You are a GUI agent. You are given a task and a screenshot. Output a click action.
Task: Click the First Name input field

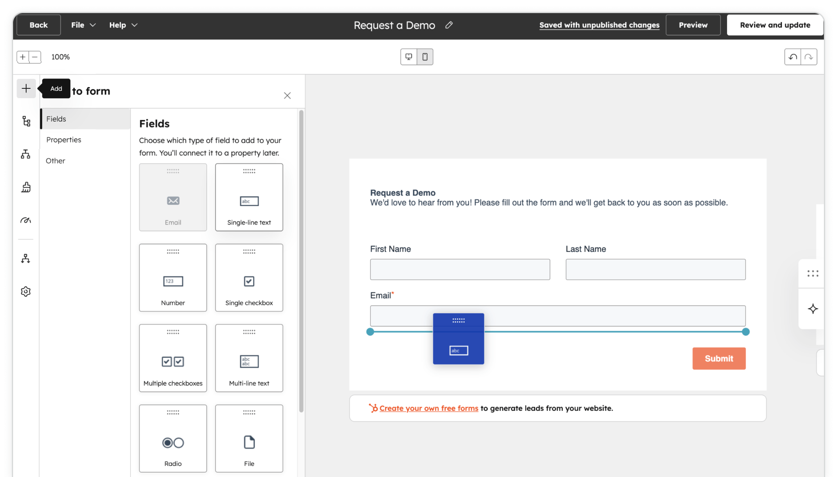coord(460,269)
